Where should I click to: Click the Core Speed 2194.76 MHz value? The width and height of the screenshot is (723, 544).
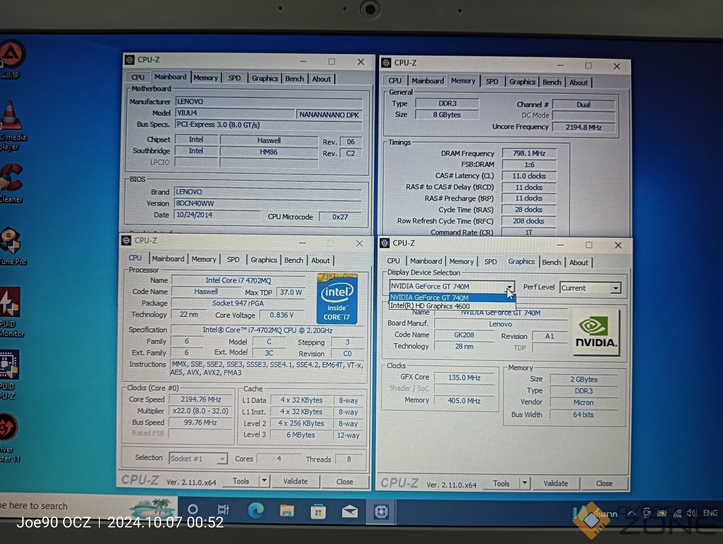pos(201,399)
